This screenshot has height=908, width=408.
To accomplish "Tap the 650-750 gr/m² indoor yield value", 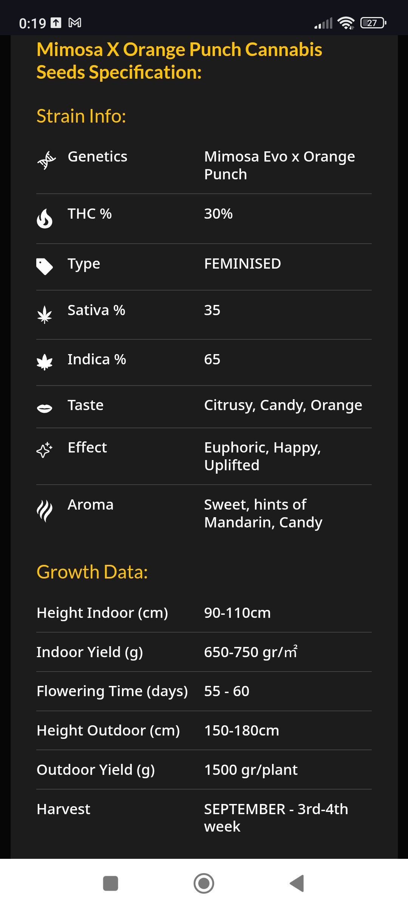I will click(251, 652).
